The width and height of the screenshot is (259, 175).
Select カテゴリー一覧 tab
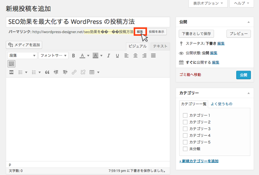194,104
